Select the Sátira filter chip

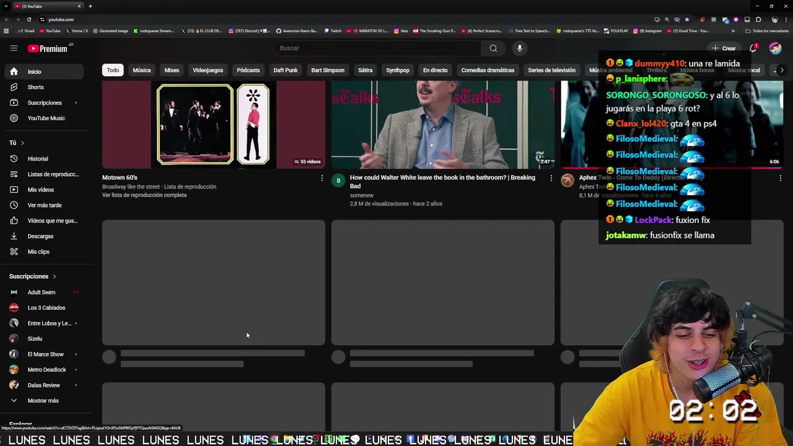coord(366,70)
